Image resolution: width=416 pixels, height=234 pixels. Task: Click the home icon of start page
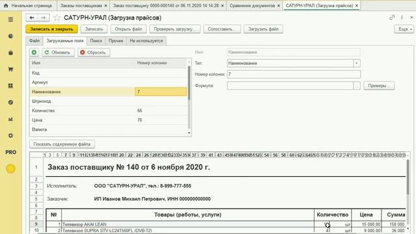coord(6,5)
